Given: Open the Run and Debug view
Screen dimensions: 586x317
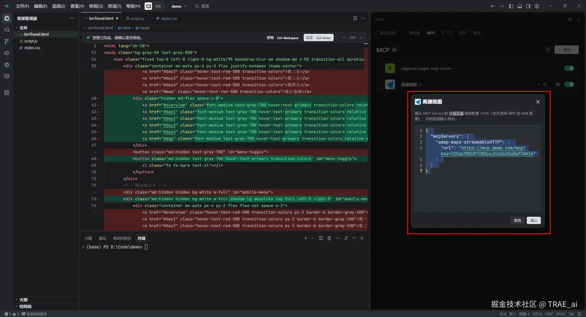Looking at the screenshot, I should tap(7, 65).
